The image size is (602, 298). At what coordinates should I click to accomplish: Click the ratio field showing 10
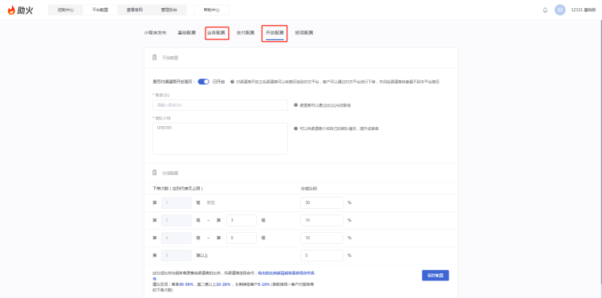322,238
